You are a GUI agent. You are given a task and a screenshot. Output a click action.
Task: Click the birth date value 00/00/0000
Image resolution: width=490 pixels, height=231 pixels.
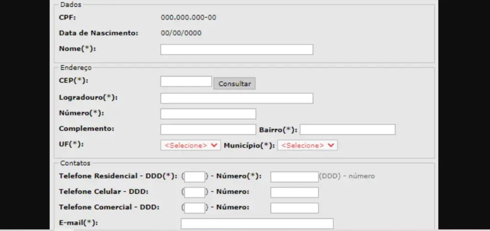(181, 33)
